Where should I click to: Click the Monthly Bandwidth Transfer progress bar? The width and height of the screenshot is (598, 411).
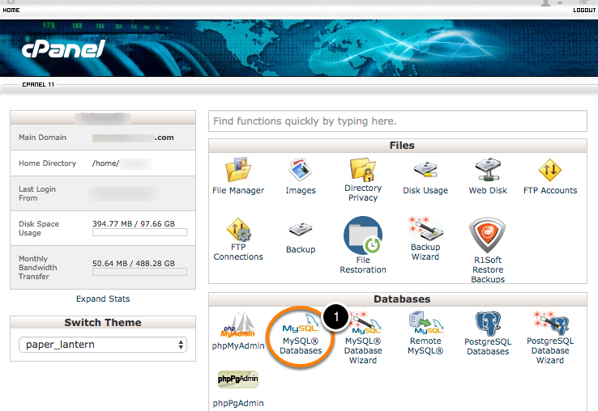click(139, 272)
